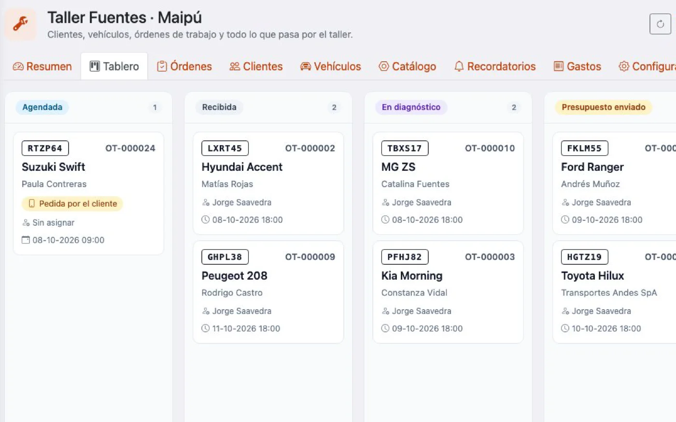Click order number OT-000010
The image size is (676, 422).
490,148
